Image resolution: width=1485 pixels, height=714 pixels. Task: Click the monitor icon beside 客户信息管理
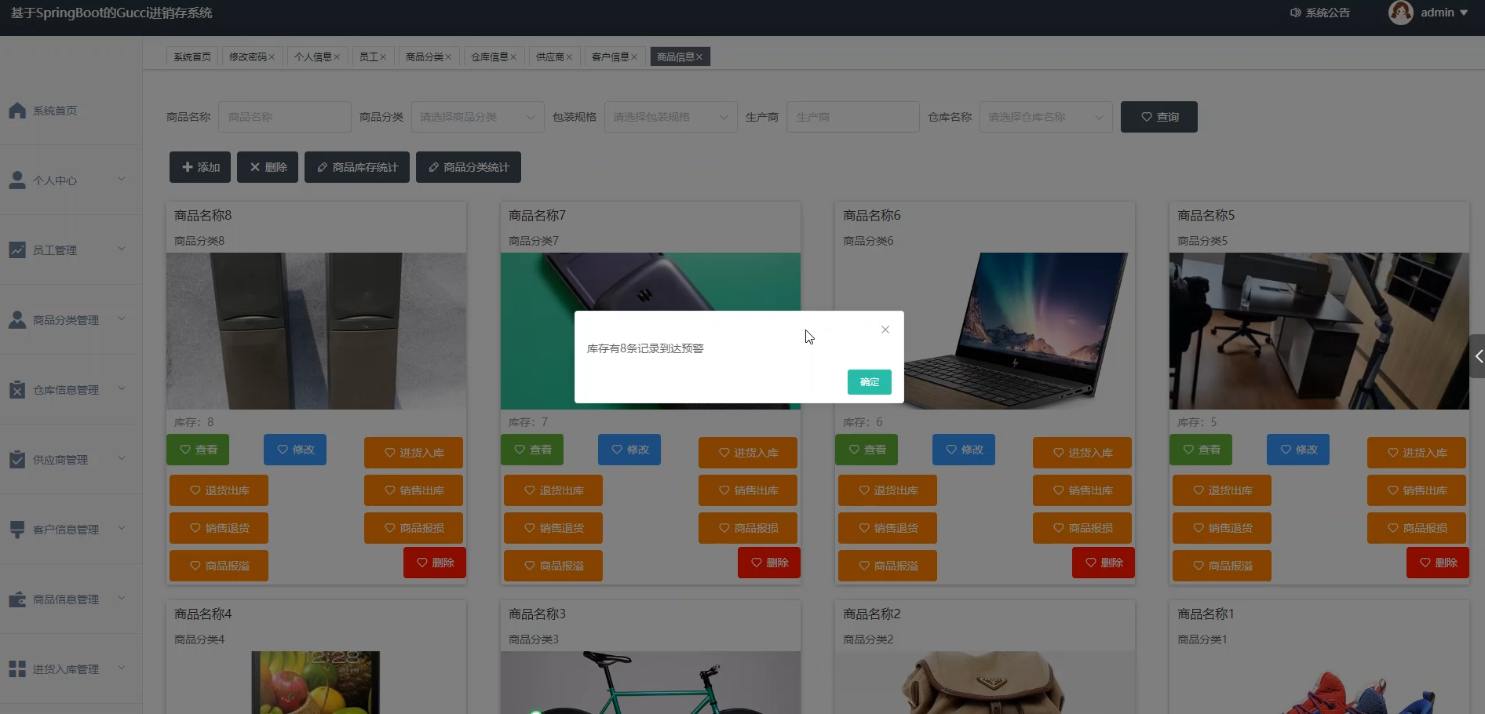(x=17, y=530)
